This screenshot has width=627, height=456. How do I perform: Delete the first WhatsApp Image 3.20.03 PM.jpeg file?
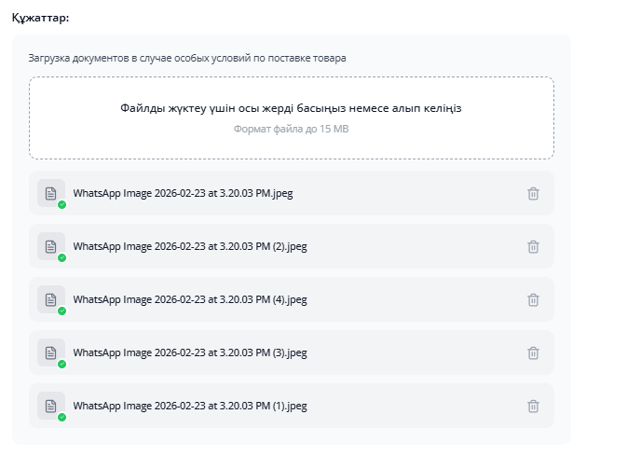pos(533,194)
